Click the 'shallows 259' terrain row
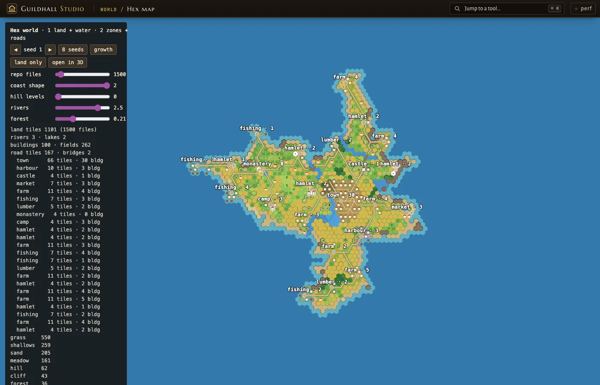Viewport: 600px width, 385px height. [x=30, y=345]
